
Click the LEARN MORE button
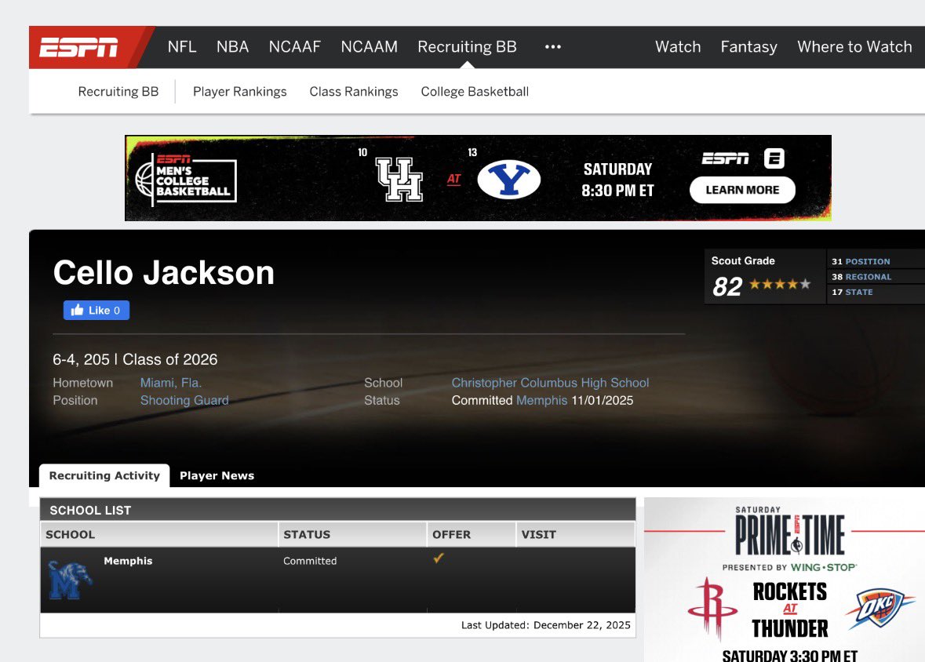coord(742,190)
